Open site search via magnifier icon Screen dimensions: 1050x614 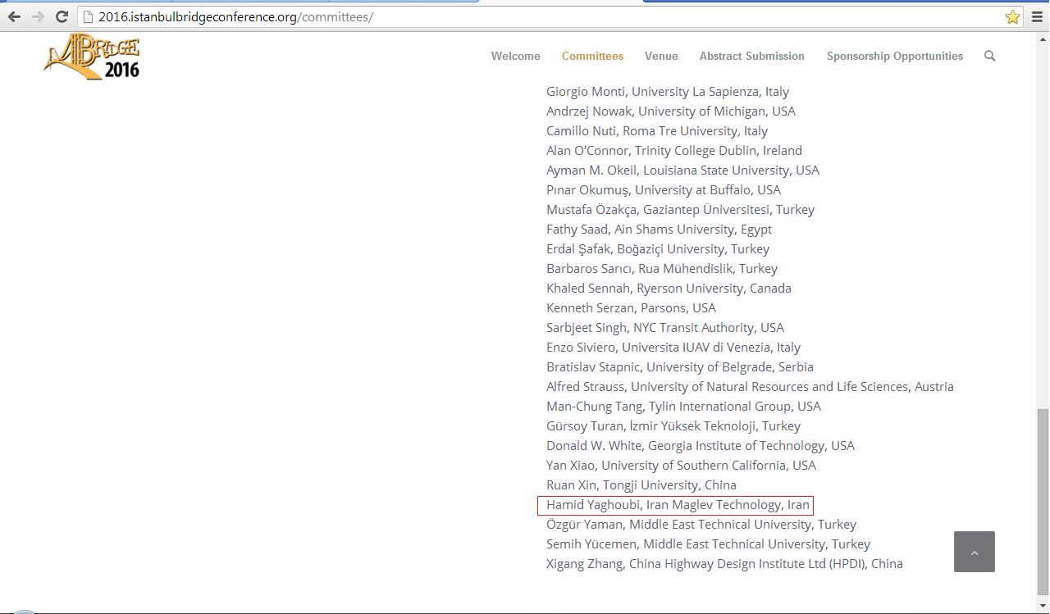point(989,56)
